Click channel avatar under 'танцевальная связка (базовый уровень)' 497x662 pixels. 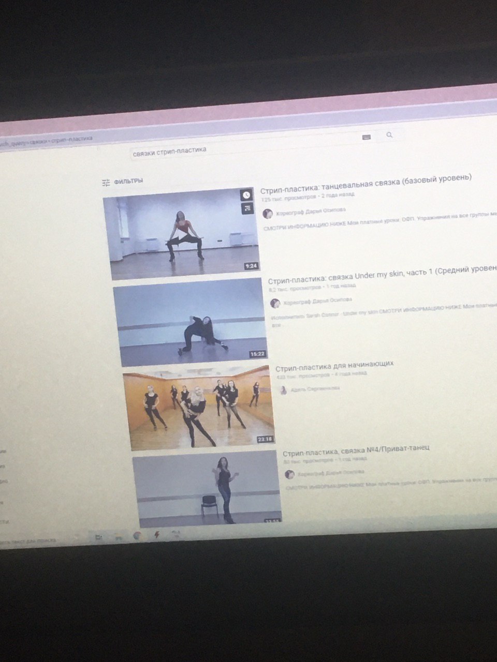coord(268,214)
